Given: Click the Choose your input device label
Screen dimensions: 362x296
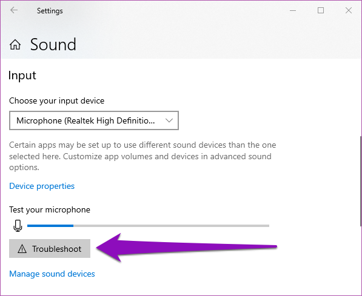Looking at the screenshot, I should pyautogui.click(x=56, y=100).
